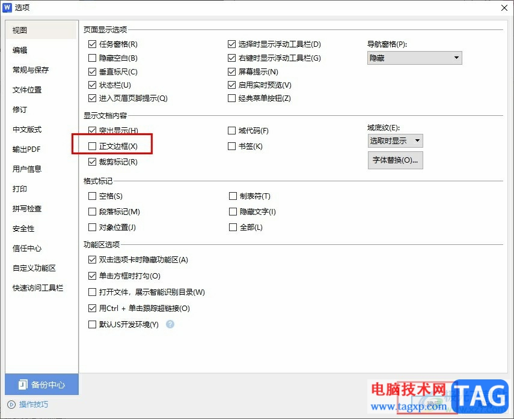Enable the 制表符(T) checkbox
Image resolution: width=514 pixels, height=419 pixels.
click(233, 196)
